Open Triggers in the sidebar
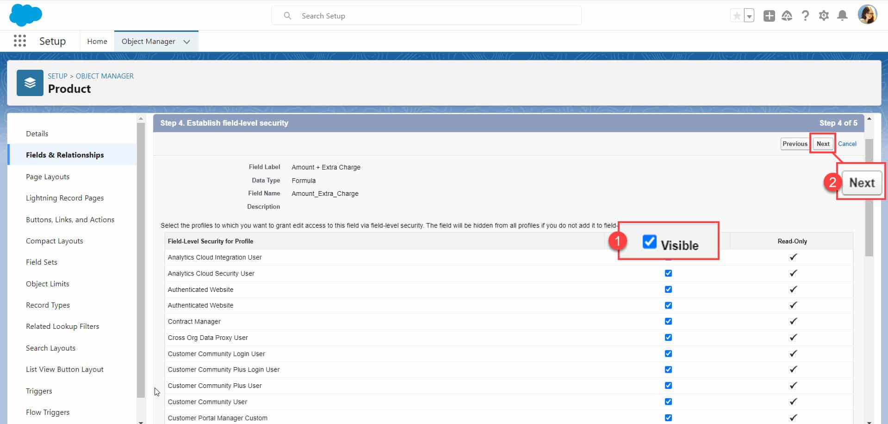 click(x=39, y=391)
